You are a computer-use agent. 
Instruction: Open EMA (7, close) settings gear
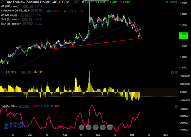click(x=27, y=20)
